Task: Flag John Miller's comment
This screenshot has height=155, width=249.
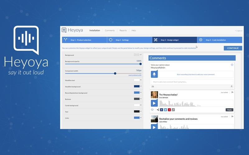Action: [x=232, y=117]
